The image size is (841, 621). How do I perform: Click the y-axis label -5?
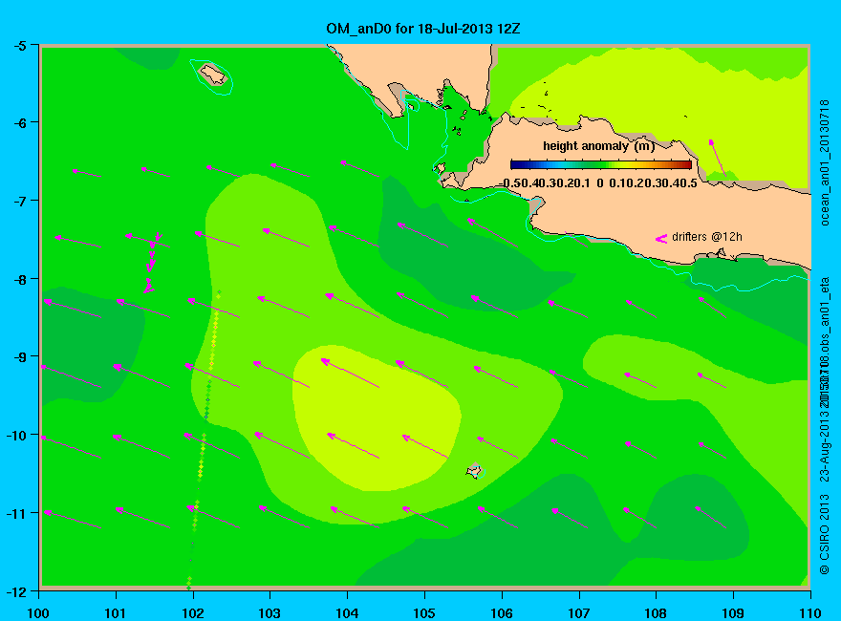coord(19,45)
